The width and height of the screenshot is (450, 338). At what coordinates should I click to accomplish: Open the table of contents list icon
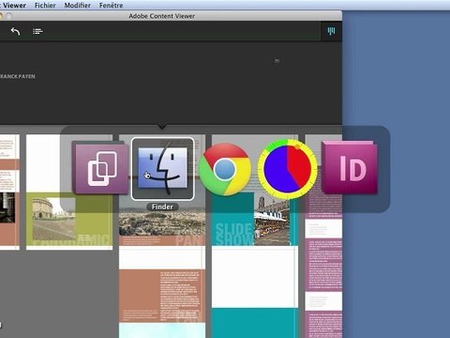coord(37,31)
